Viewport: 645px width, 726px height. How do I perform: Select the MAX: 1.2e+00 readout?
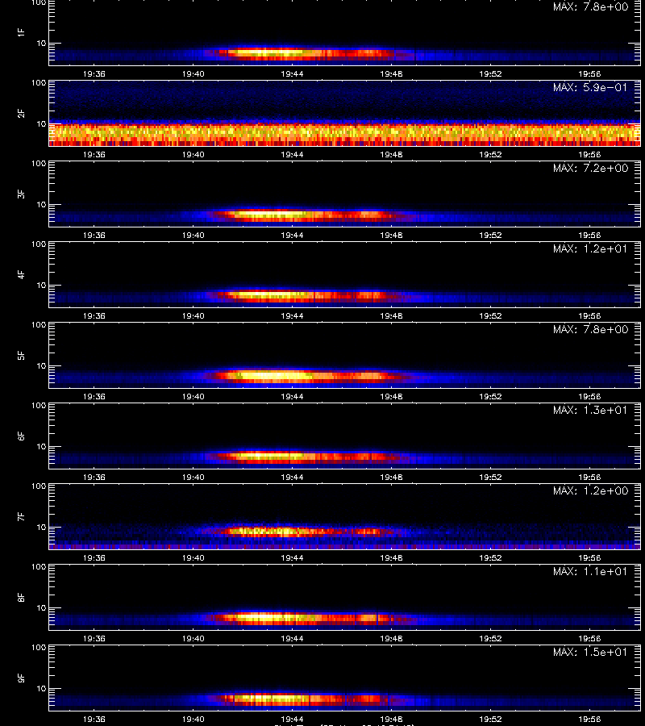click(x=590, y=490)
